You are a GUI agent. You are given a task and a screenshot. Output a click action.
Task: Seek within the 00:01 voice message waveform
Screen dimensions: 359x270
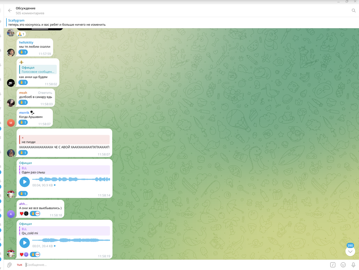71,240
